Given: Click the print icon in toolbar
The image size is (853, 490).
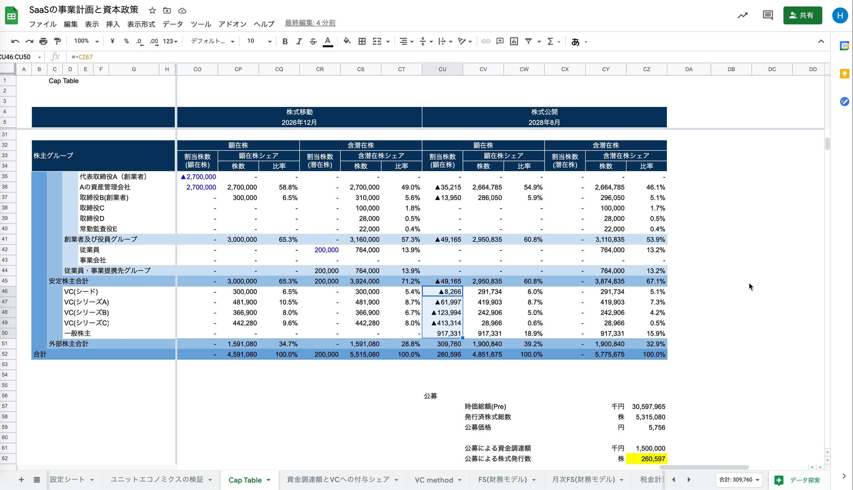Looking at the screenshot, I should pos(43,41).
